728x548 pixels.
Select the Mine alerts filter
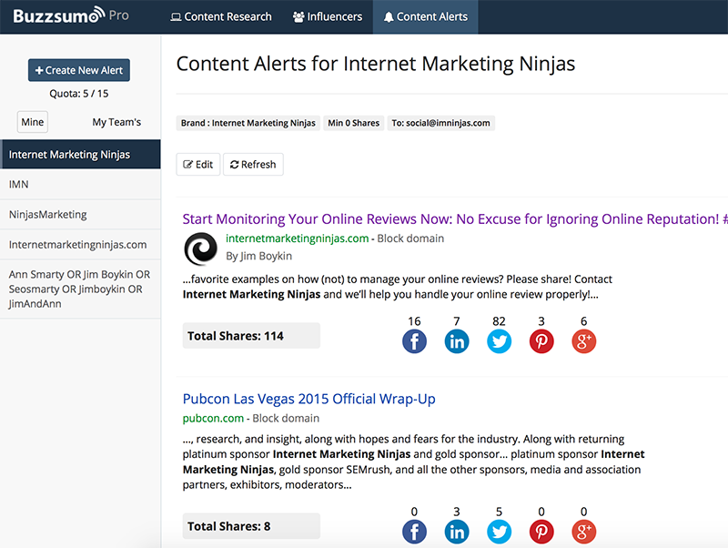33,122
